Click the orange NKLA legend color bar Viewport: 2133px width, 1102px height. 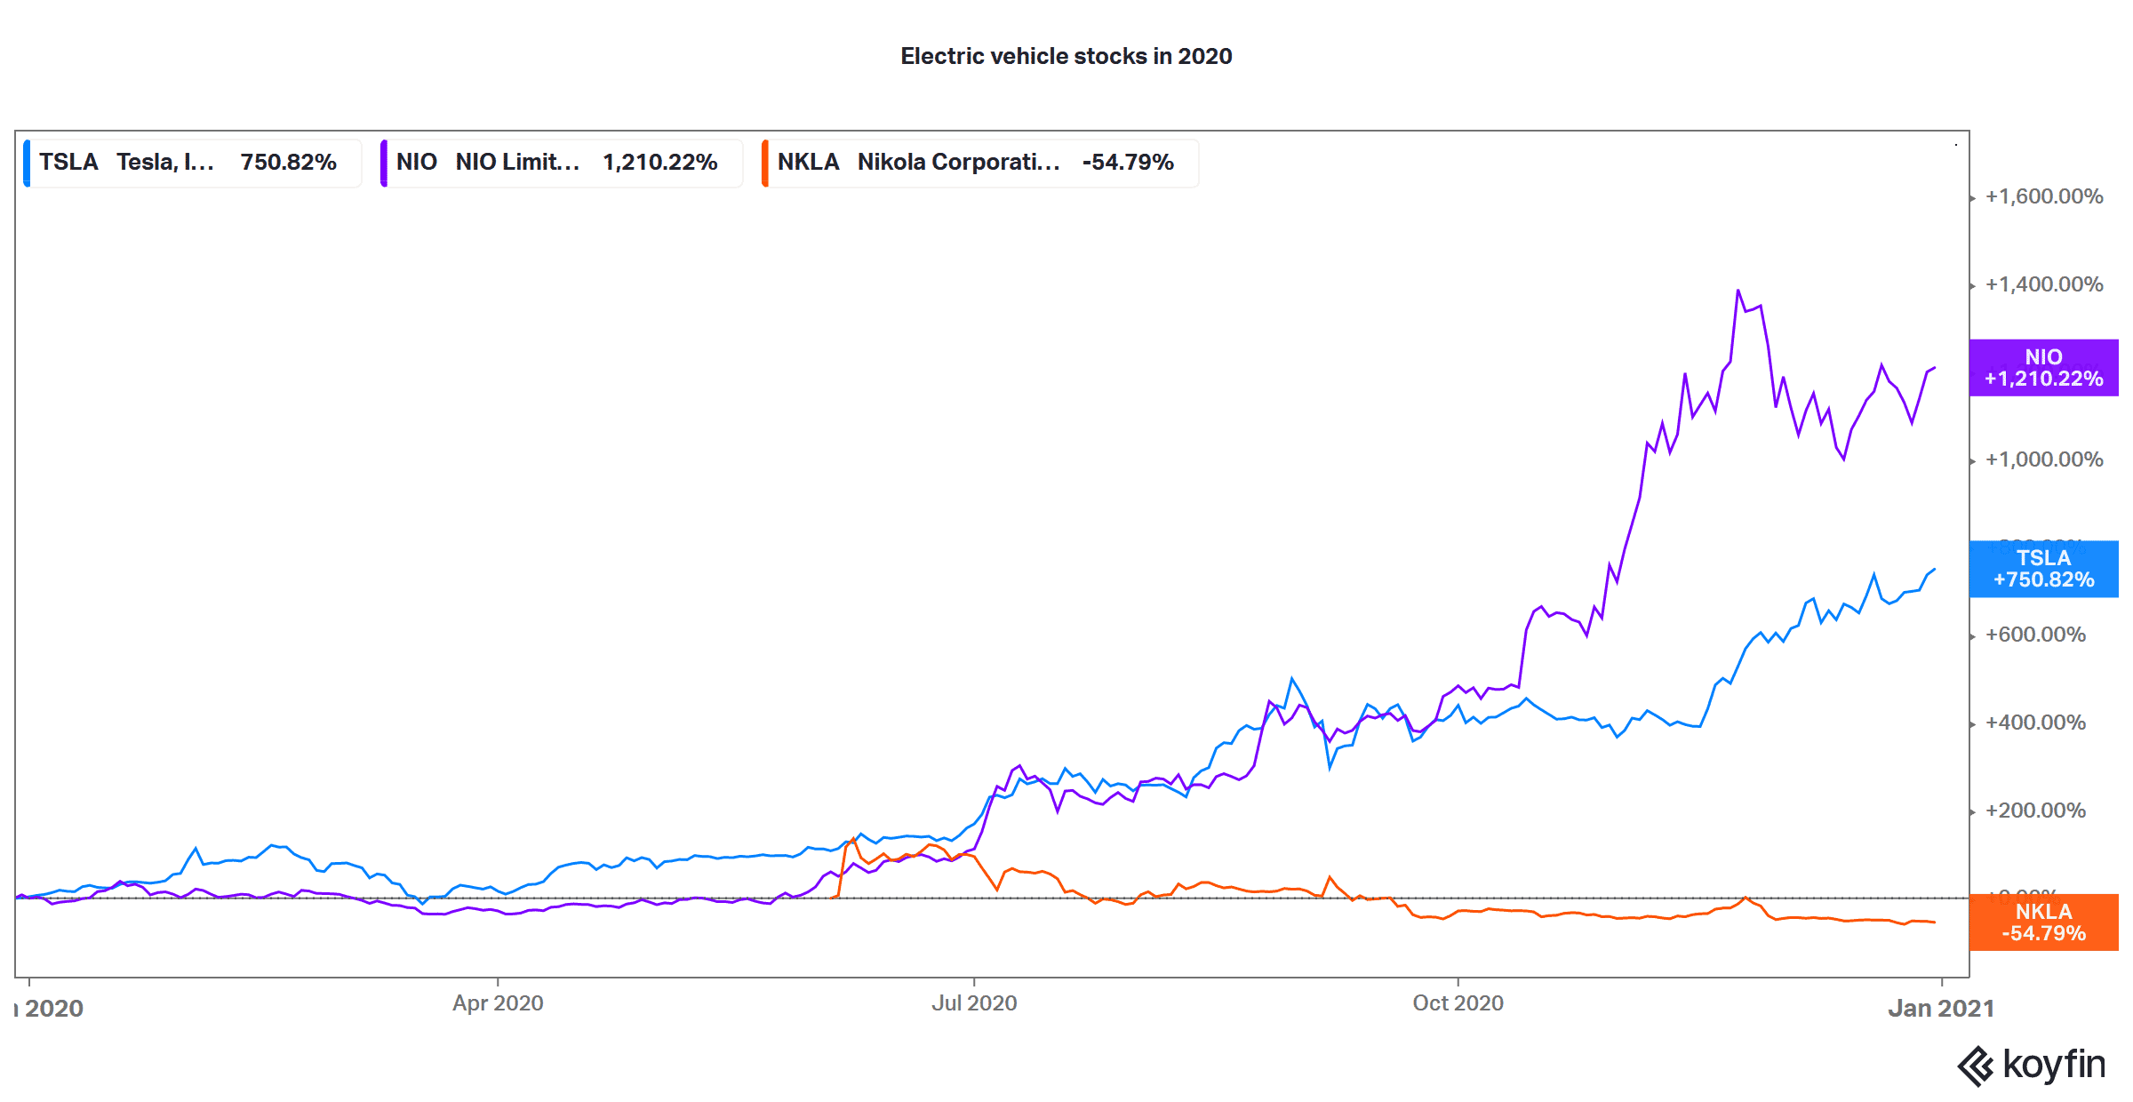[765, 163]
